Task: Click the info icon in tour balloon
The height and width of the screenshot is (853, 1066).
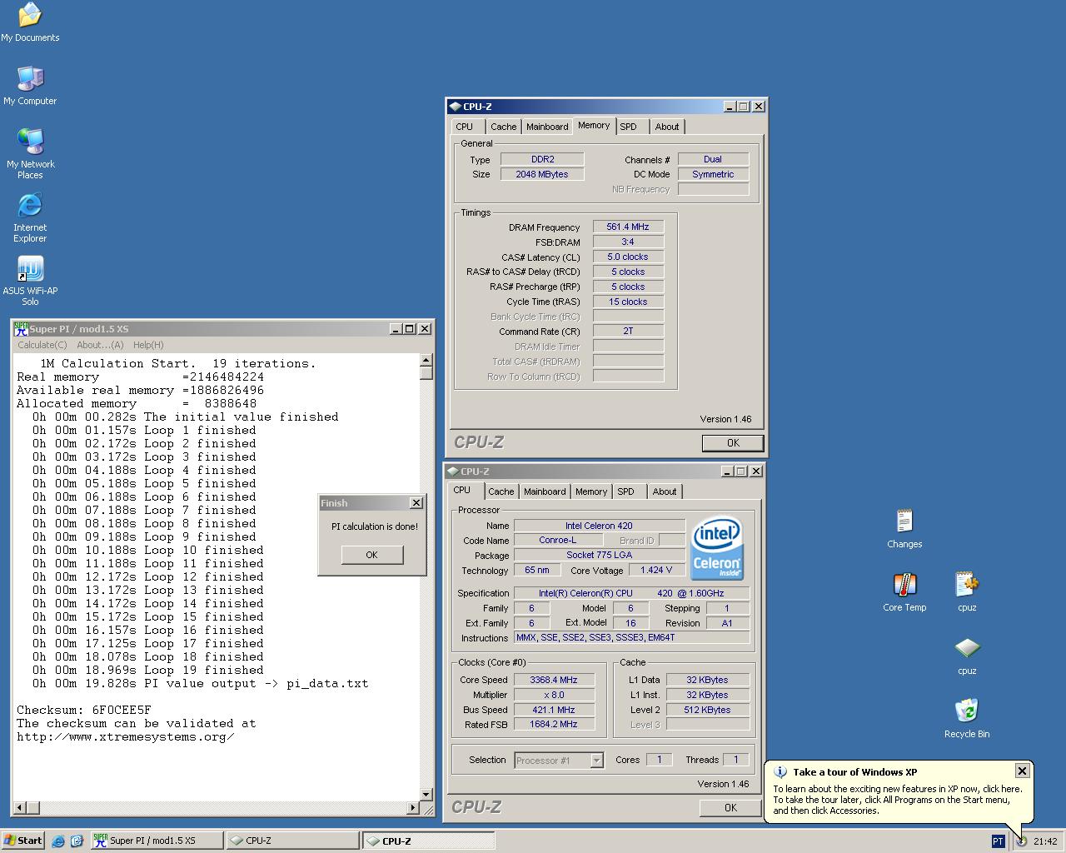Action: tap(780, 772)
